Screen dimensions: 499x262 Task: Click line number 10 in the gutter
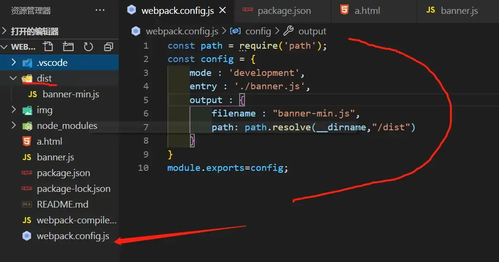[143, 168]
